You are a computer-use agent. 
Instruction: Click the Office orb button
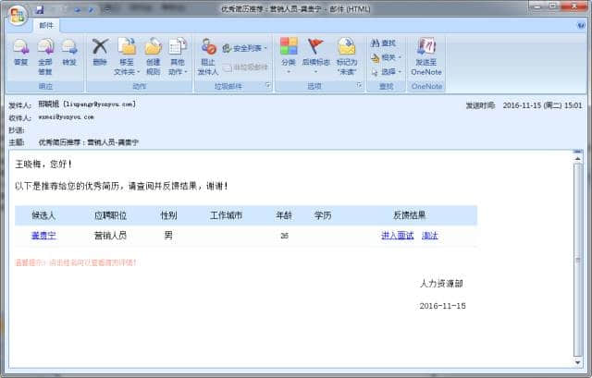pos(17,16)
